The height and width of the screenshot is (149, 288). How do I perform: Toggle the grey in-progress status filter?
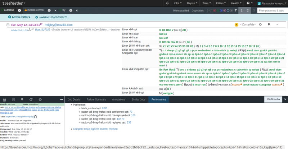click(231, 10)
